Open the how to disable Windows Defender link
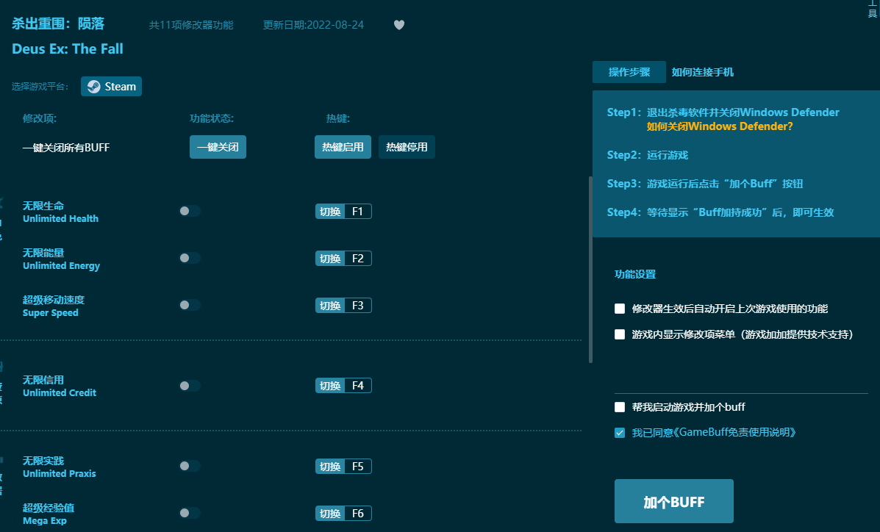This screenshot has height=532, width=880. point(719,126)
